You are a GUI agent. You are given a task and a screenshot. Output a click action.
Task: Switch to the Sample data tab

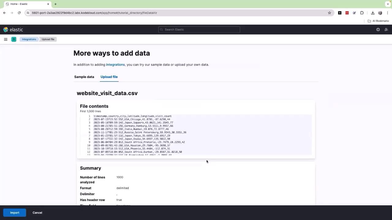(x=84, y=77)
